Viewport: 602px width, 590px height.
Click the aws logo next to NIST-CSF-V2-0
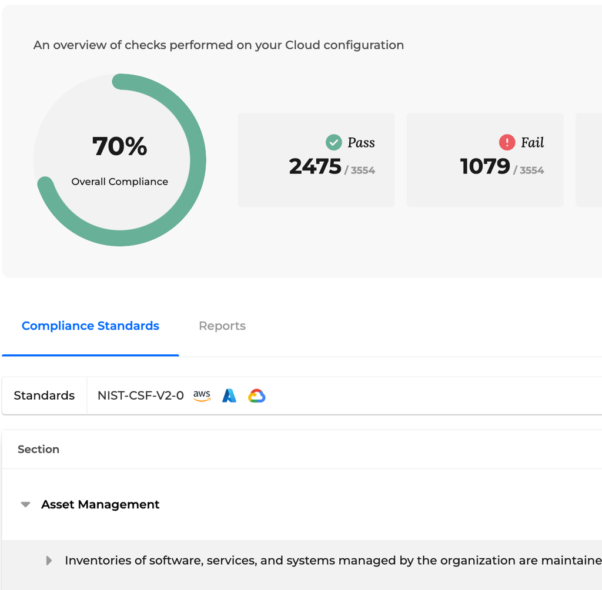(x=202, y=395)
